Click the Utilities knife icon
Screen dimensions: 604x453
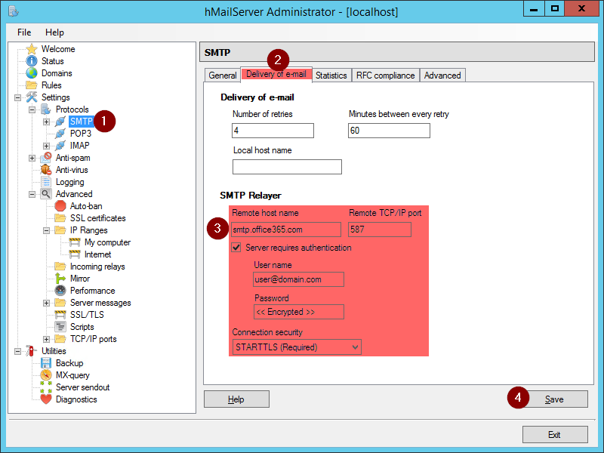pyautogui.click(x=32, y=351)
